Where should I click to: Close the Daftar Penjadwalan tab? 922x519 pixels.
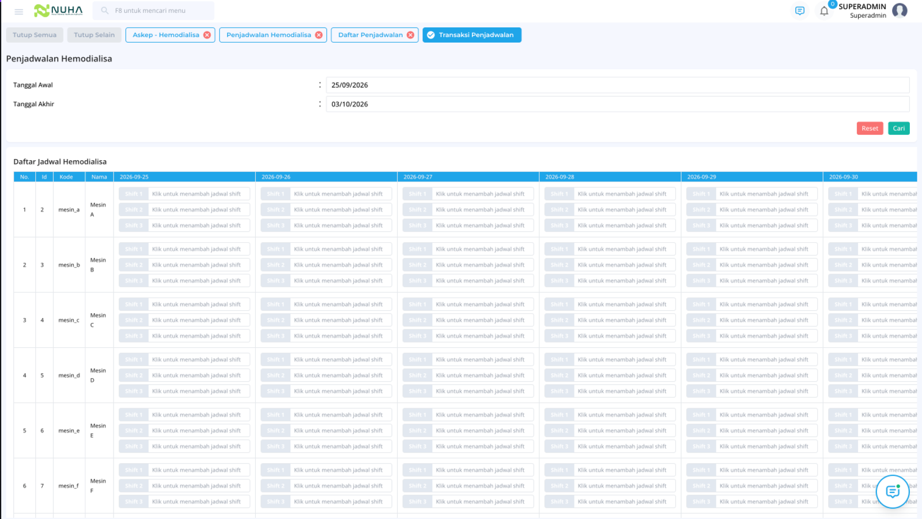tap(410, 35)
